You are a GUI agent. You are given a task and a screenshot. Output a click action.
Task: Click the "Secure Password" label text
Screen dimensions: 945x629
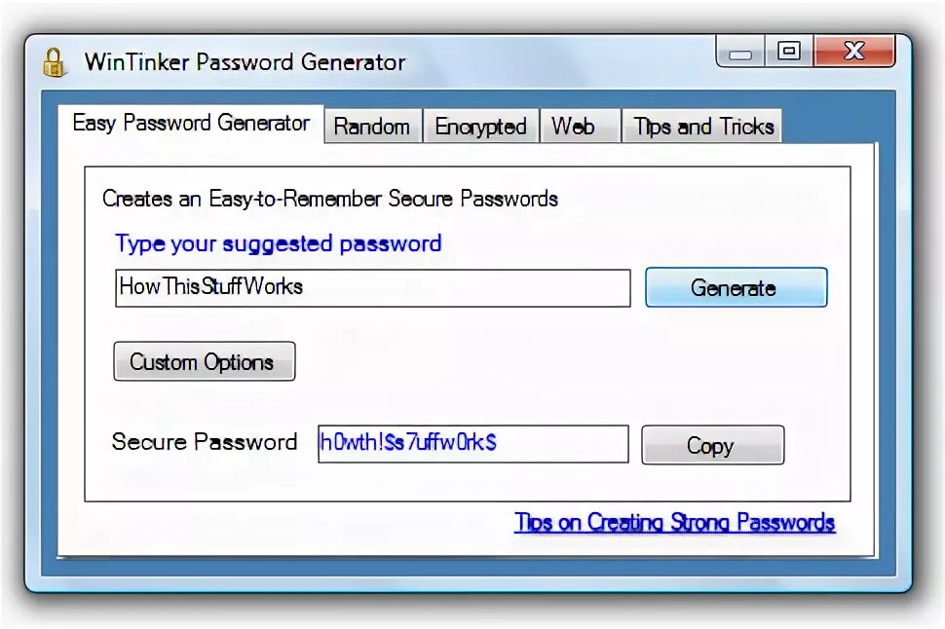pyautogui.click(x=205, y=442)
